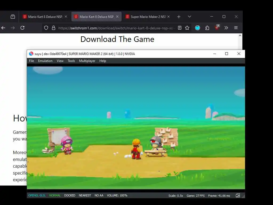Show more tools overflow chevron
This screenshot has height=205, width=273.
226,28
